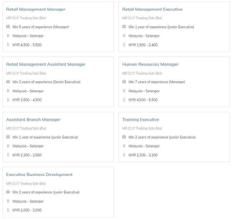This screenshot has height=220, width=233.
Task: Click briefcase icon in Retail Management Manager card
Action: pyautogui.click(x=8, y=27)
